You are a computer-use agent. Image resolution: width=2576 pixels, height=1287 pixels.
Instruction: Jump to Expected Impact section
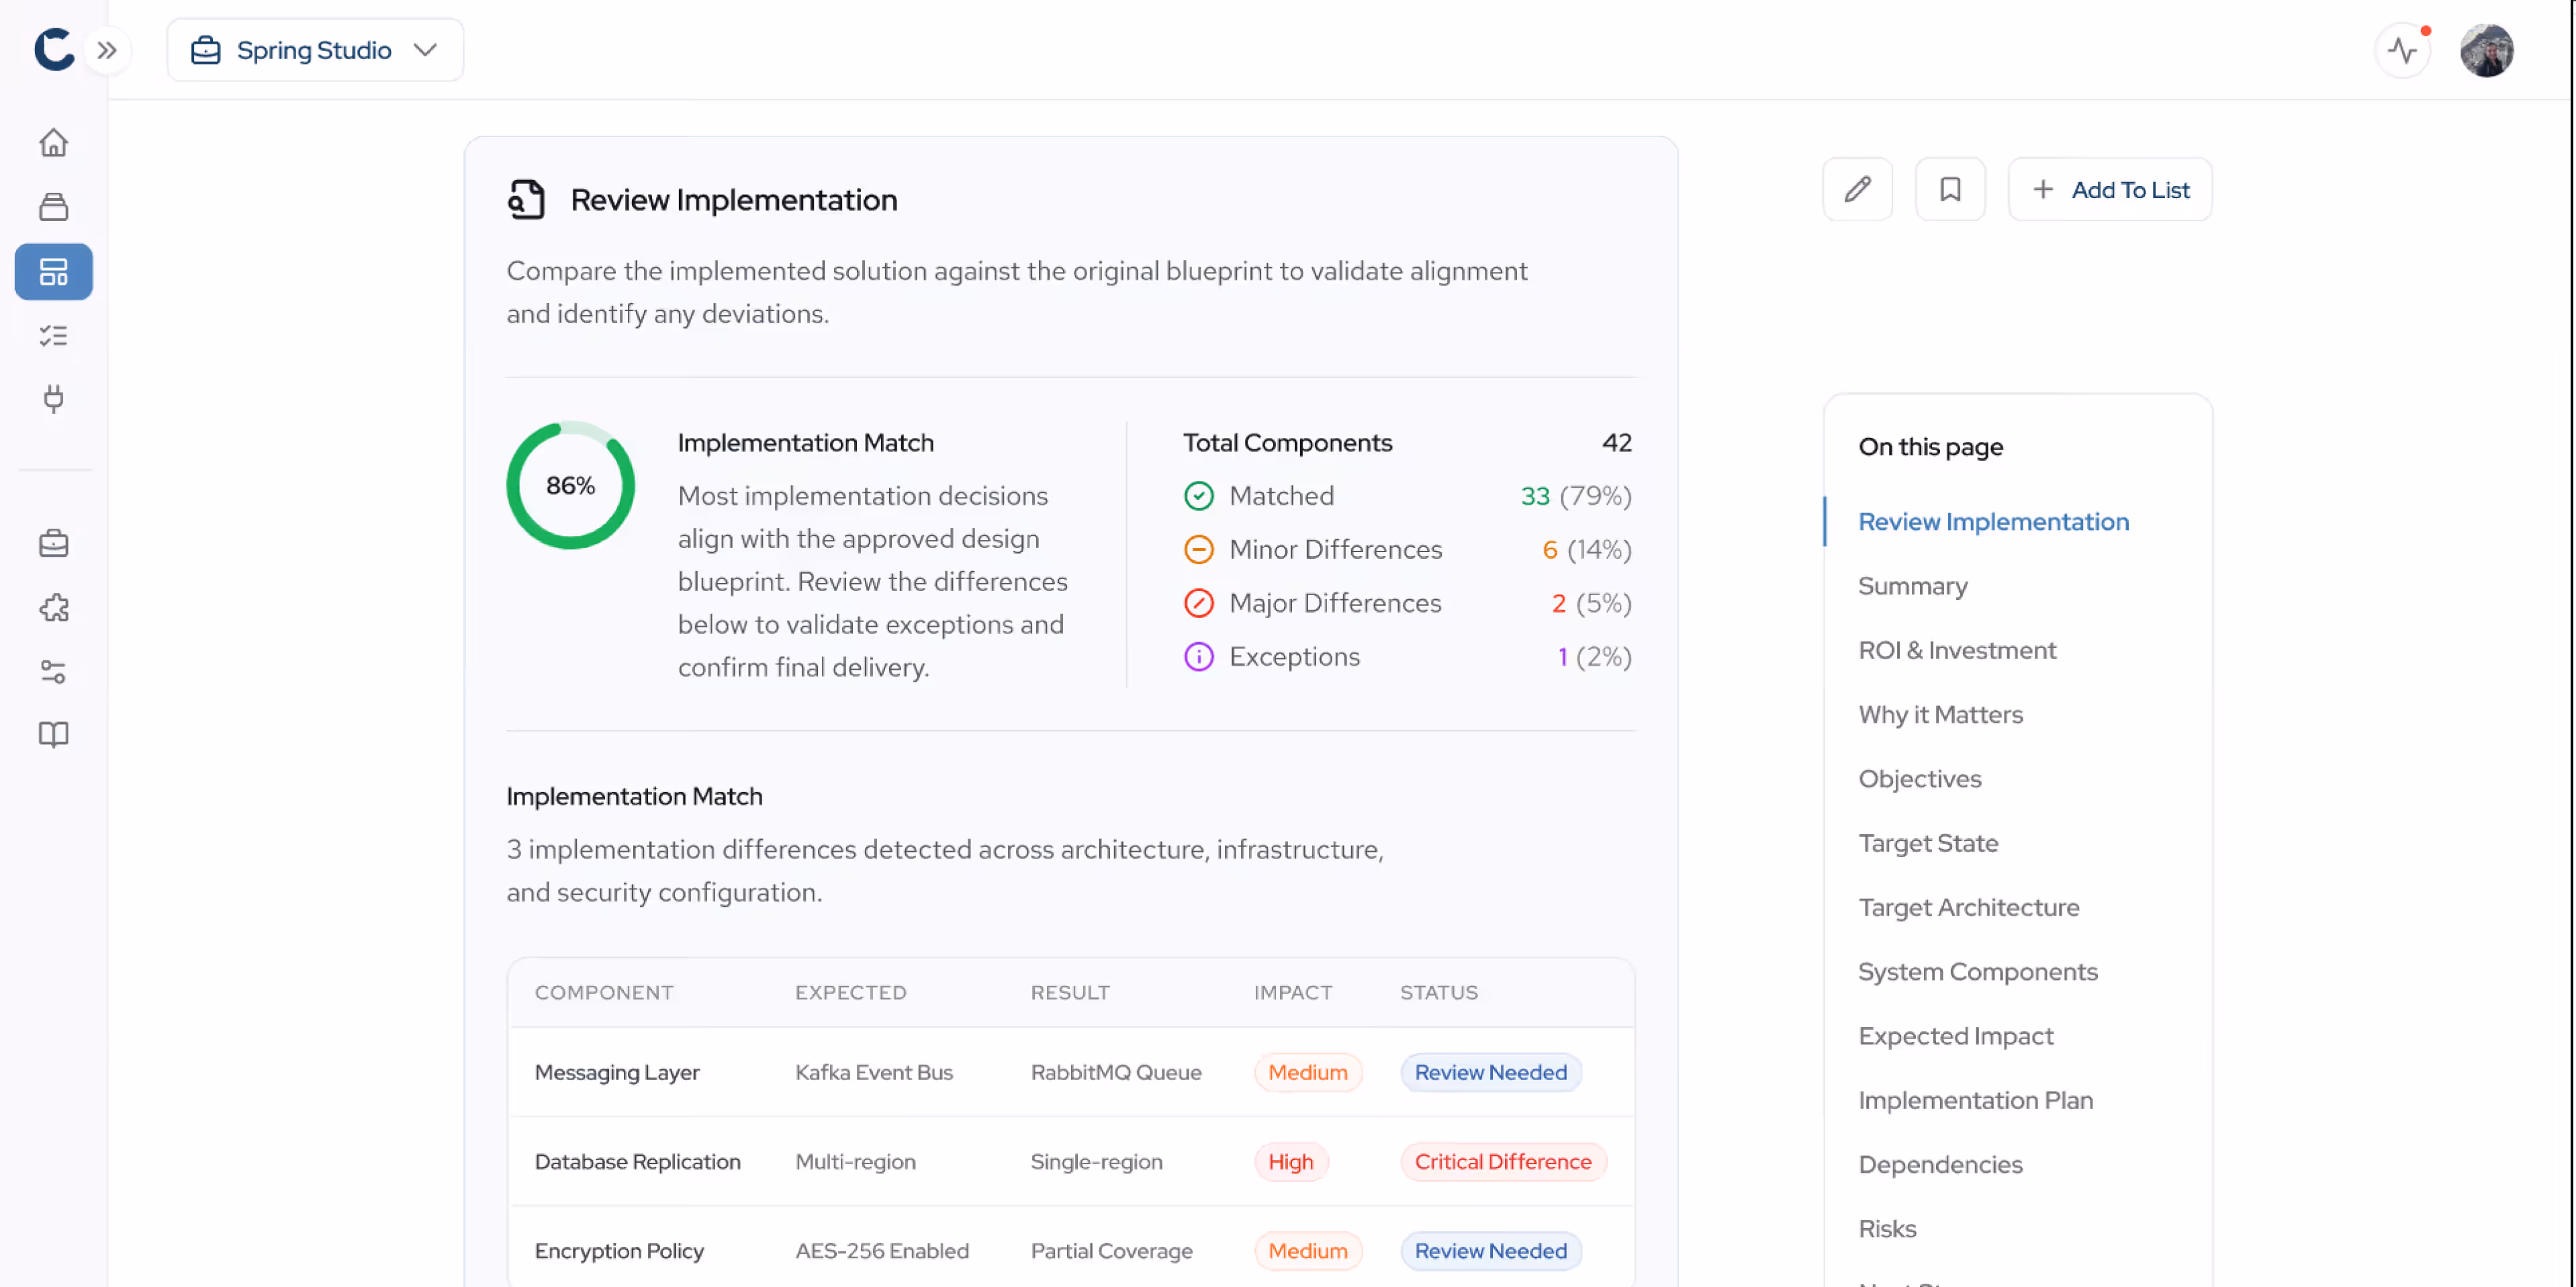pos(1955,1036)
